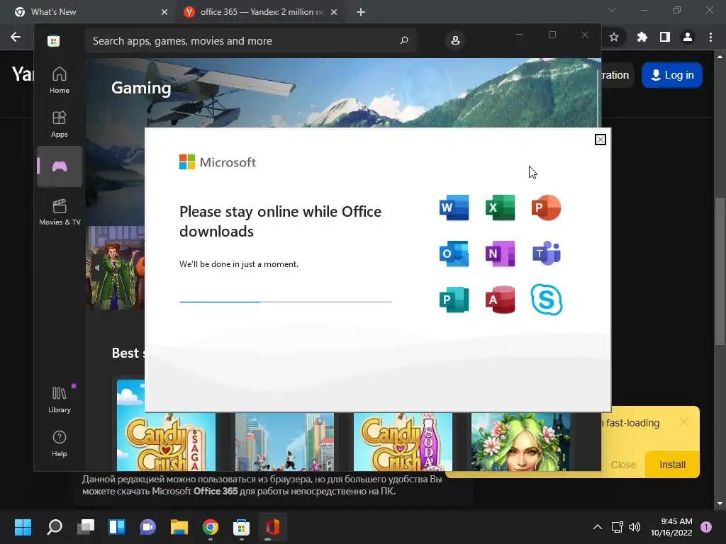
Task: Open a new Chrome tab
Action: point(361,12)
